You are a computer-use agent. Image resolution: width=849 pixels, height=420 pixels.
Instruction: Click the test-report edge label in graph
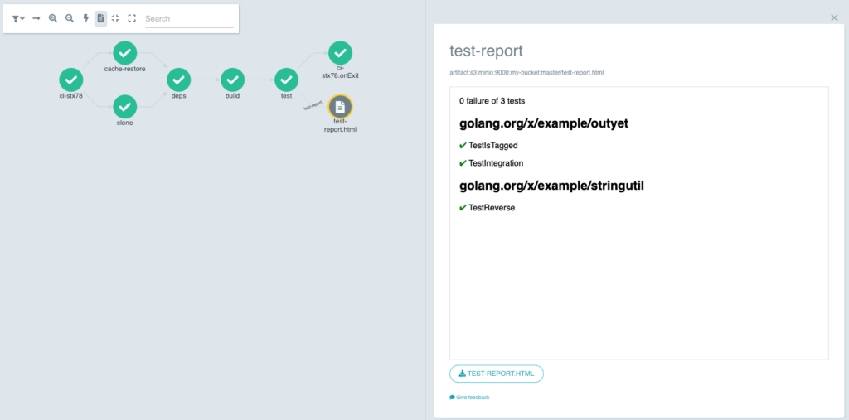pyautogui.click(x=313, y=105)
